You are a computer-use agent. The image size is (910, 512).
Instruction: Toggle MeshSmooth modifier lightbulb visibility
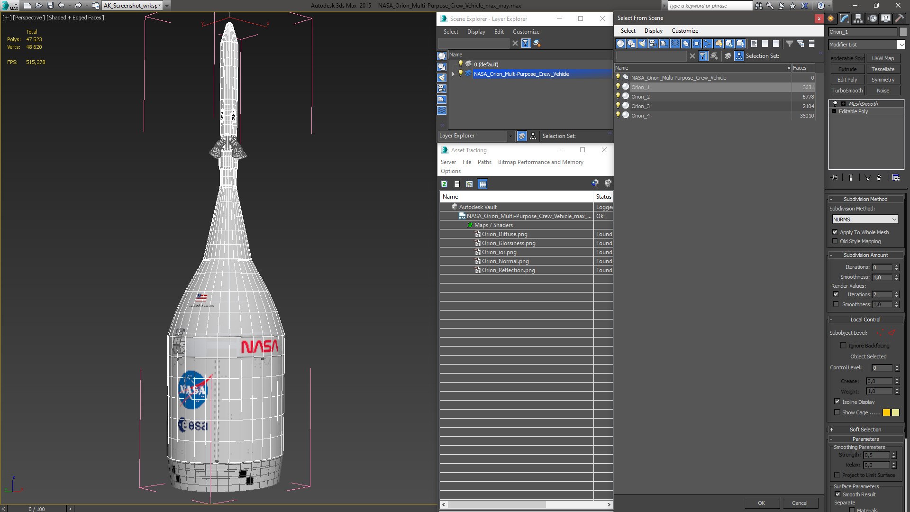(835, 104)
